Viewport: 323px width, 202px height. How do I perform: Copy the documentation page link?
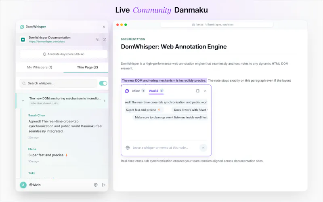(x=98, y=39)
